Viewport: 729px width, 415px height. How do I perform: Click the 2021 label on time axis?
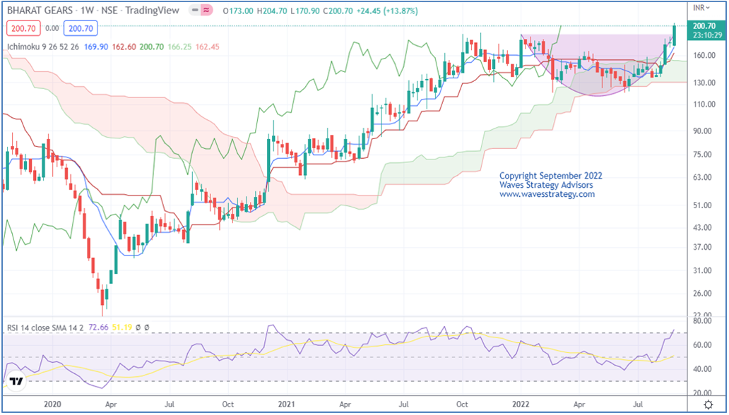pyautogui.click(x=287, y=404)
